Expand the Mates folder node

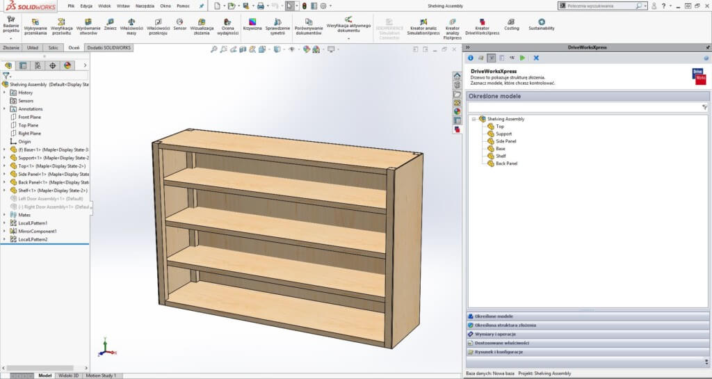[x=5, y=215]
